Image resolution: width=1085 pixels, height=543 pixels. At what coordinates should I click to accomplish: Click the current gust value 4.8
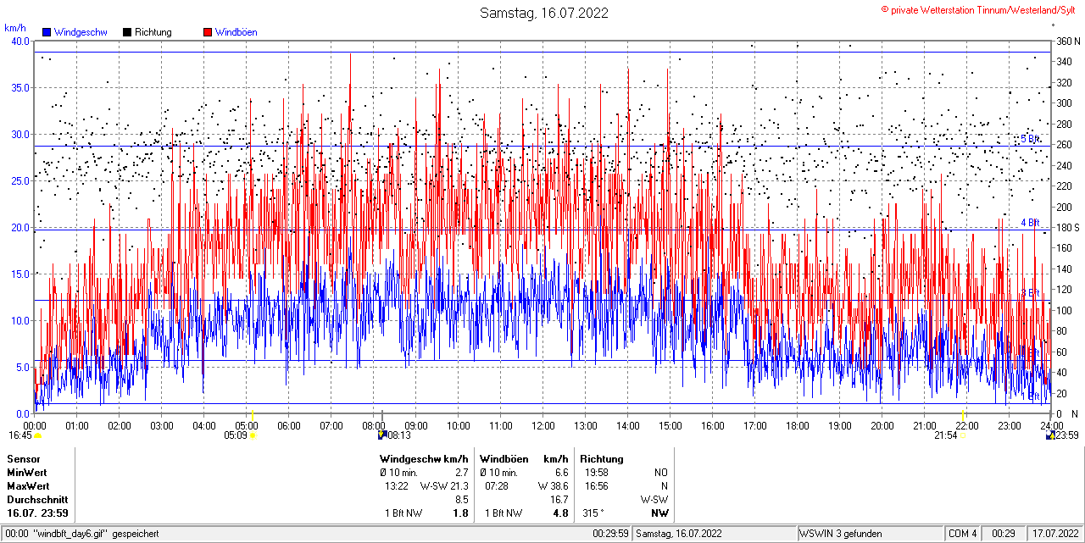[560, 513]
